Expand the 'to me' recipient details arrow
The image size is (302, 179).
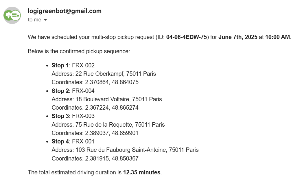tap(45, 20)
